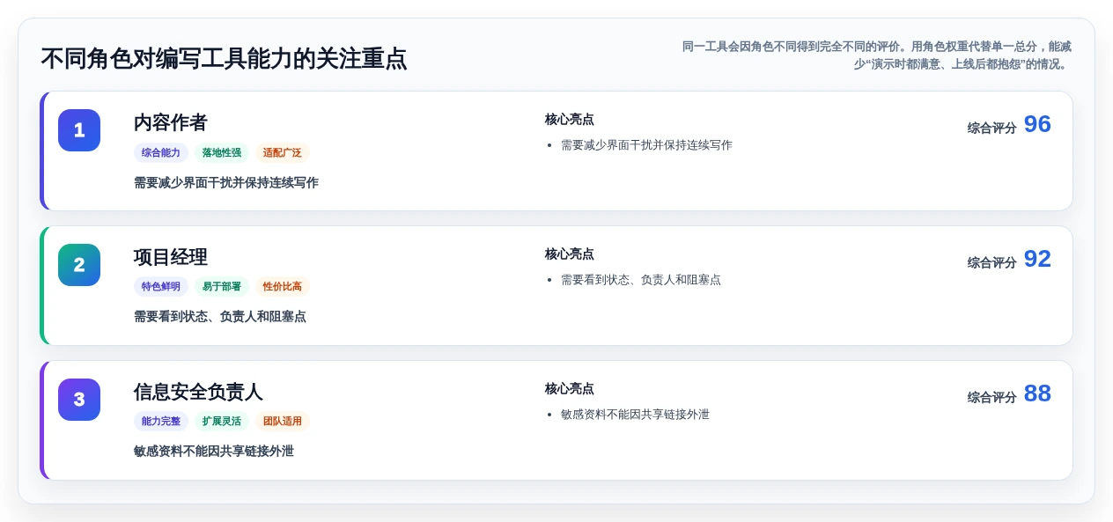Select the 落地性强 tag

(x=222, y=152)
